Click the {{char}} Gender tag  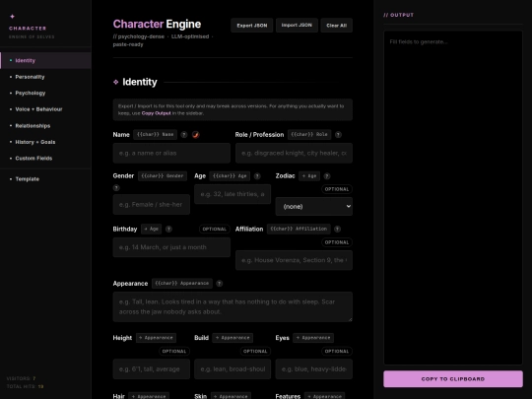(163, 176)
